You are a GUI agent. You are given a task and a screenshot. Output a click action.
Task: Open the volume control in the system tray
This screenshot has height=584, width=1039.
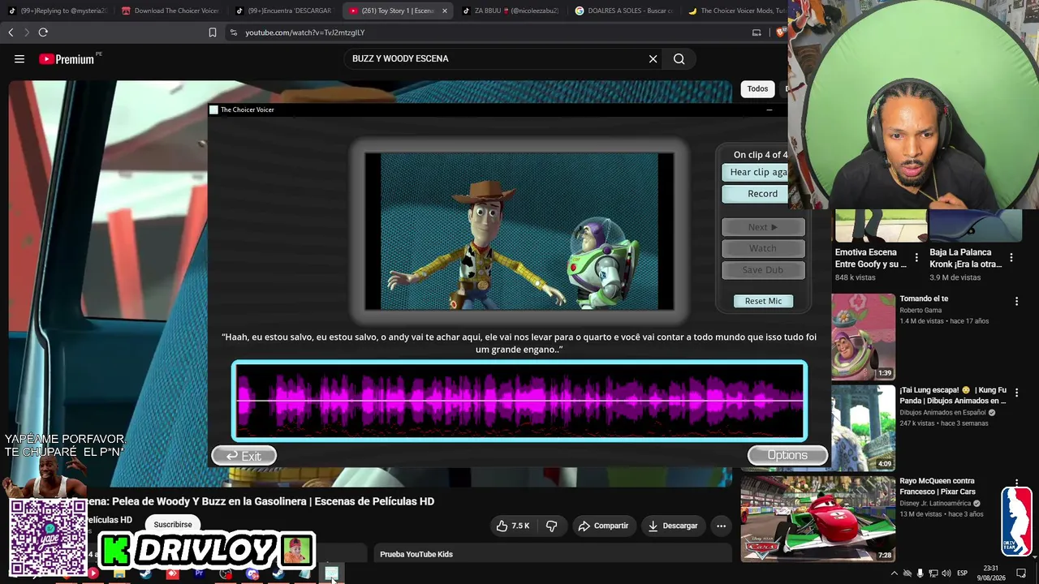(946, 573)
